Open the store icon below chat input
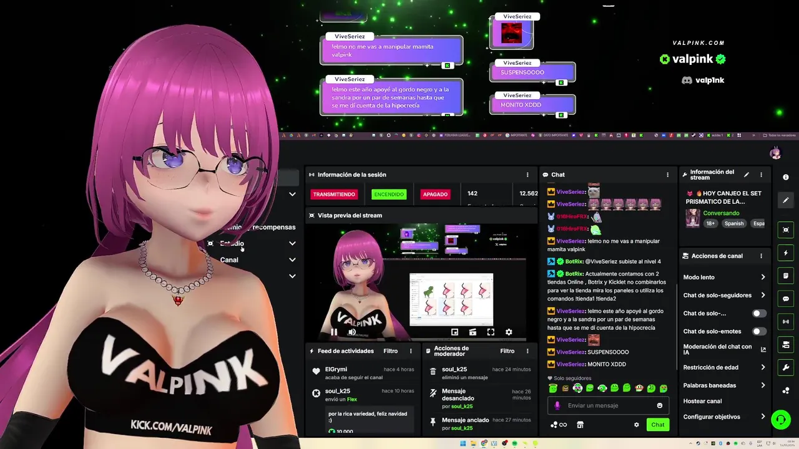 (x=580, y=425)
